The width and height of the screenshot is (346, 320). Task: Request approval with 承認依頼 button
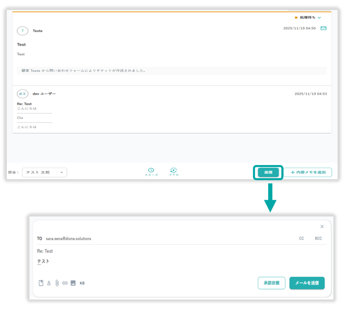271,283
